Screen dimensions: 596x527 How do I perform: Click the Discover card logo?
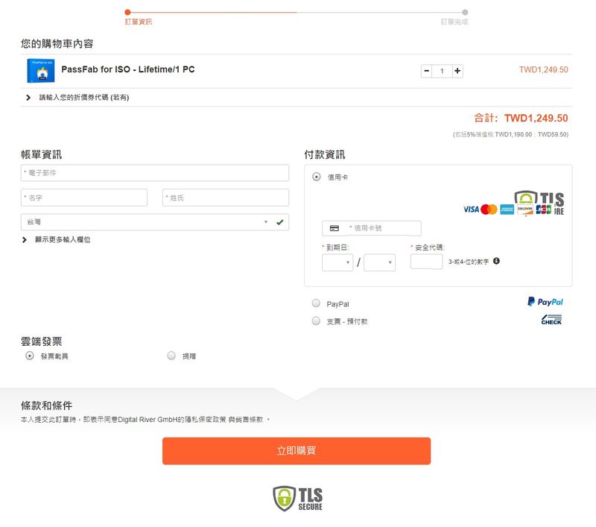pos(525,209)
